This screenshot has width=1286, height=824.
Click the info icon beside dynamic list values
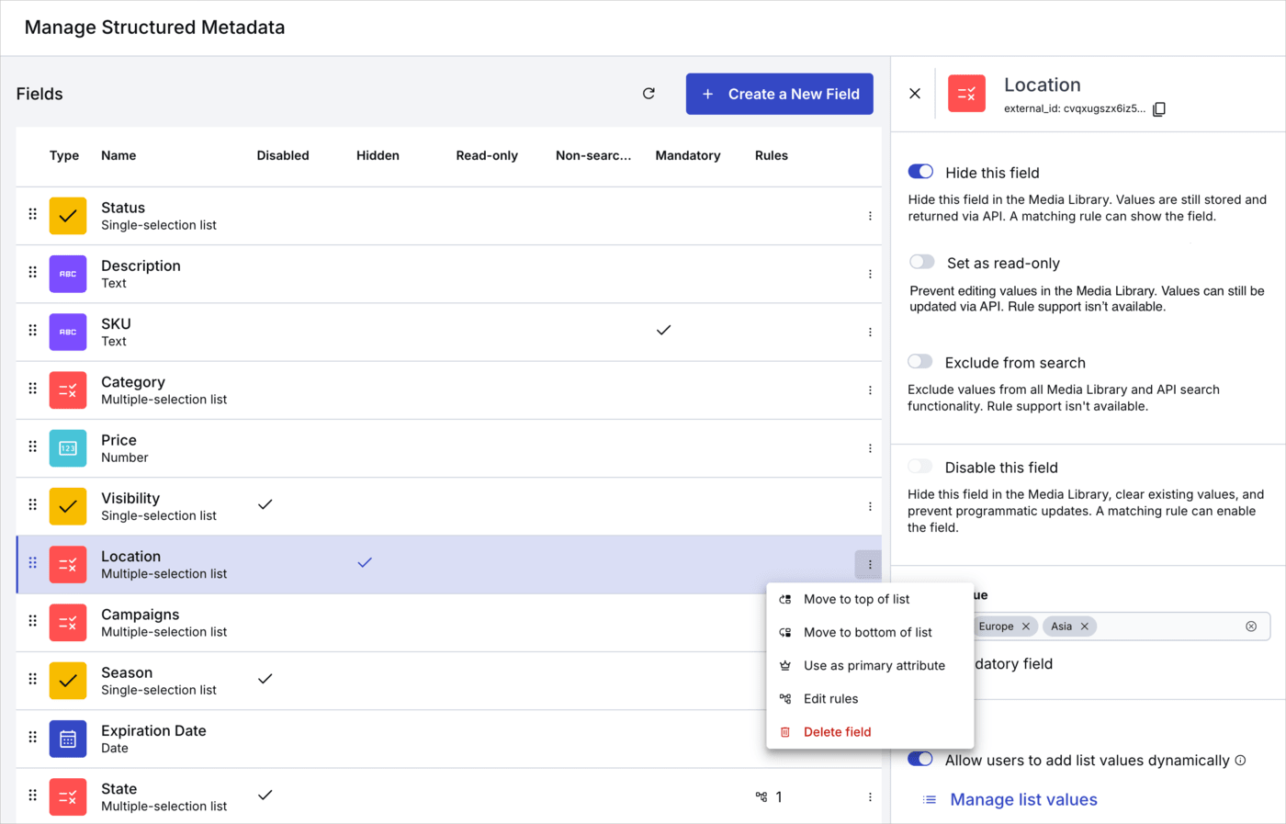[x=1240, y=760]
